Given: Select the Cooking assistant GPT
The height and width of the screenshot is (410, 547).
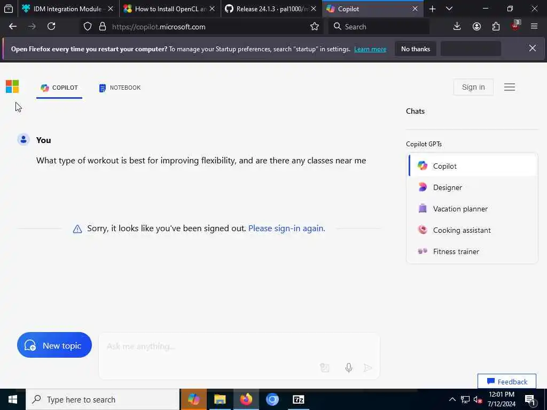Looking at the screenshot, I should 473,230.
